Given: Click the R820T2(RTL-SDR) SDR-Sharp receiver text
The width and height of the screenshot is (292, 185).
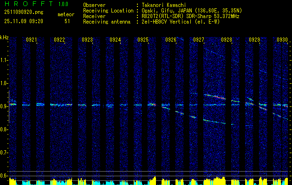Looking at the screenshot, I should pos(191,16).
